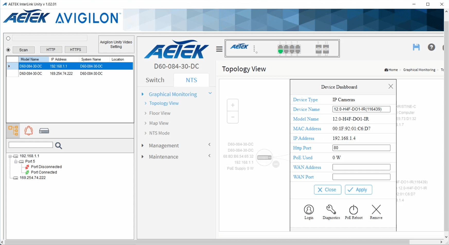The height and width of the screenshot is (245, 449).
Task: Collapse the 192.168.1.1 tree node
Action: [10, 156]
